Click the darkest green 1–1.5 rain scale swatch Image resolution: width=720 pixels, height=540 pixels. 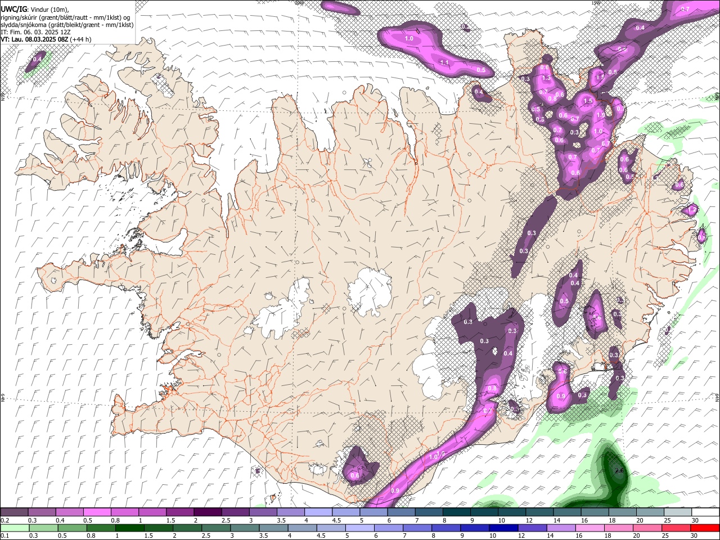click(129, 528)
